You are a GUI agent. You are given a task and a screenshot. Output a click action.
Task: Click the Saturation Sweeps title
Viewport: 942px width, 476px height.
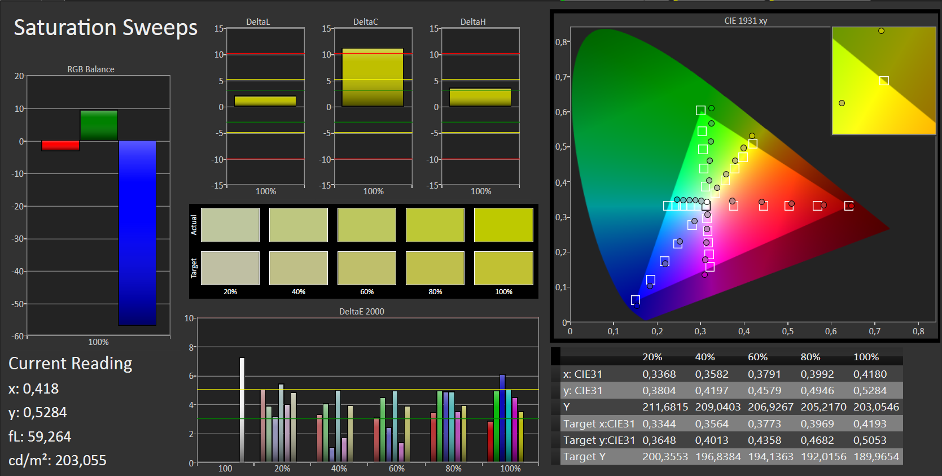[x=106, y=28]
